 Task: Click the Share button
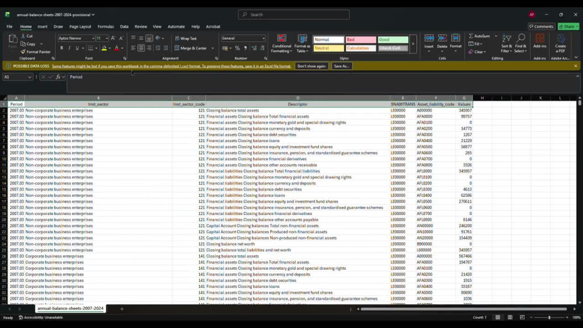point(568,26)
